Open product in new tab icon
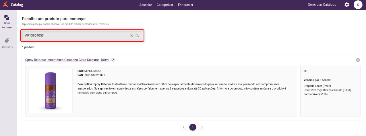The width and height of the screenshot is (366, 136). pyautogui.click(x=113, y=60)
